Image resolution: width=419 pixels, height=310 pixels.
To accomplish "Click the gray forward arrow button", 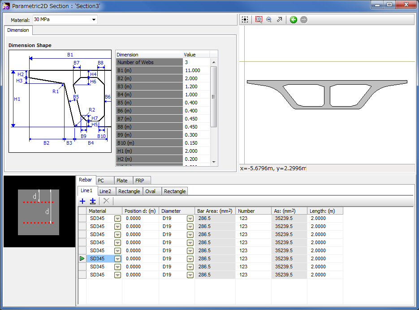I will click(304, 20).
